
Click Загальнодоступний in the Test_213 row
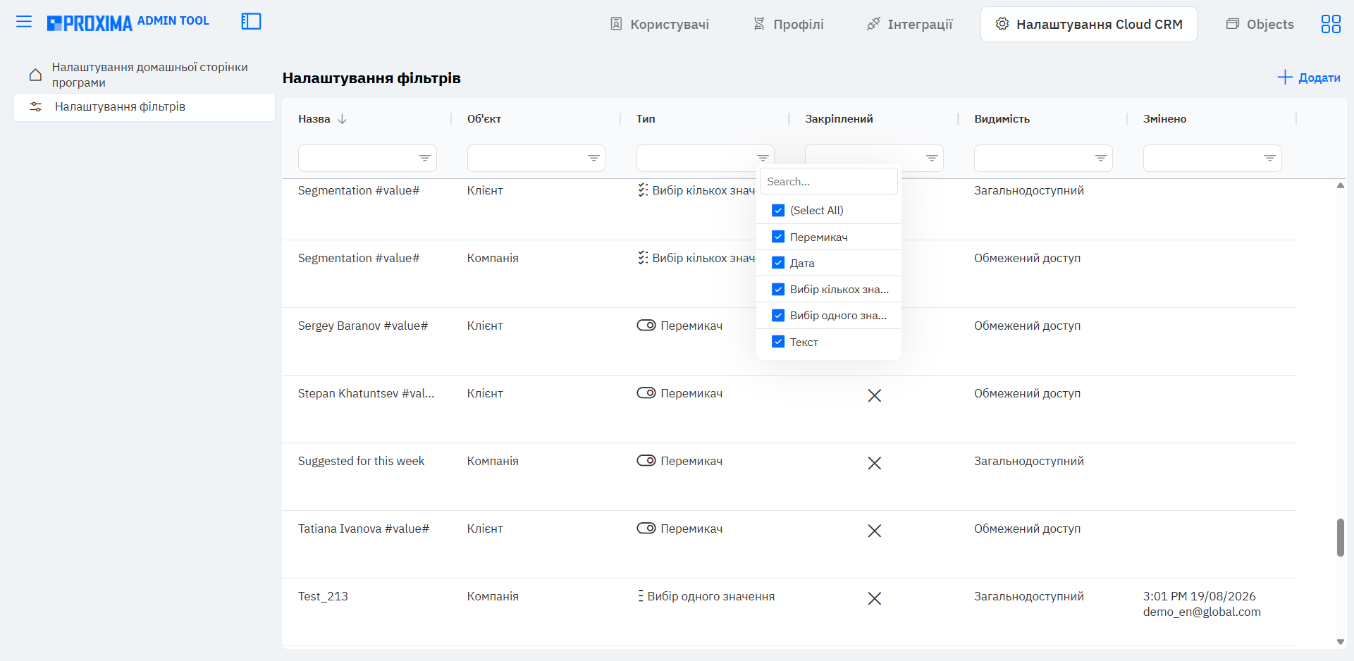point(1029,597)
